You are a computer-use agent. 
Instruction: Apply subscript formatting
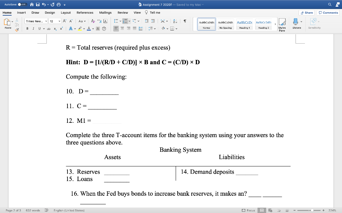tap(55, 29)
